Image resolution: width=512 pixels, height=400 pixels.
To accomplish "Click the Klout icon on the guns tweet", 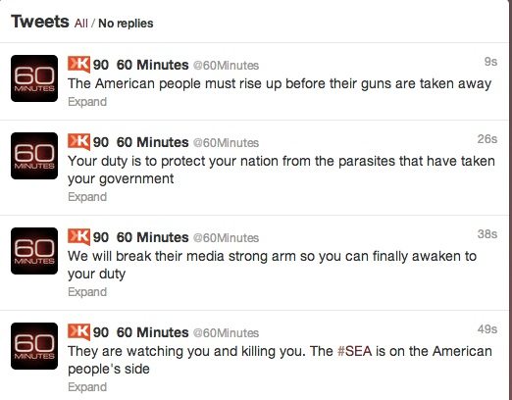I will (78, 64).
